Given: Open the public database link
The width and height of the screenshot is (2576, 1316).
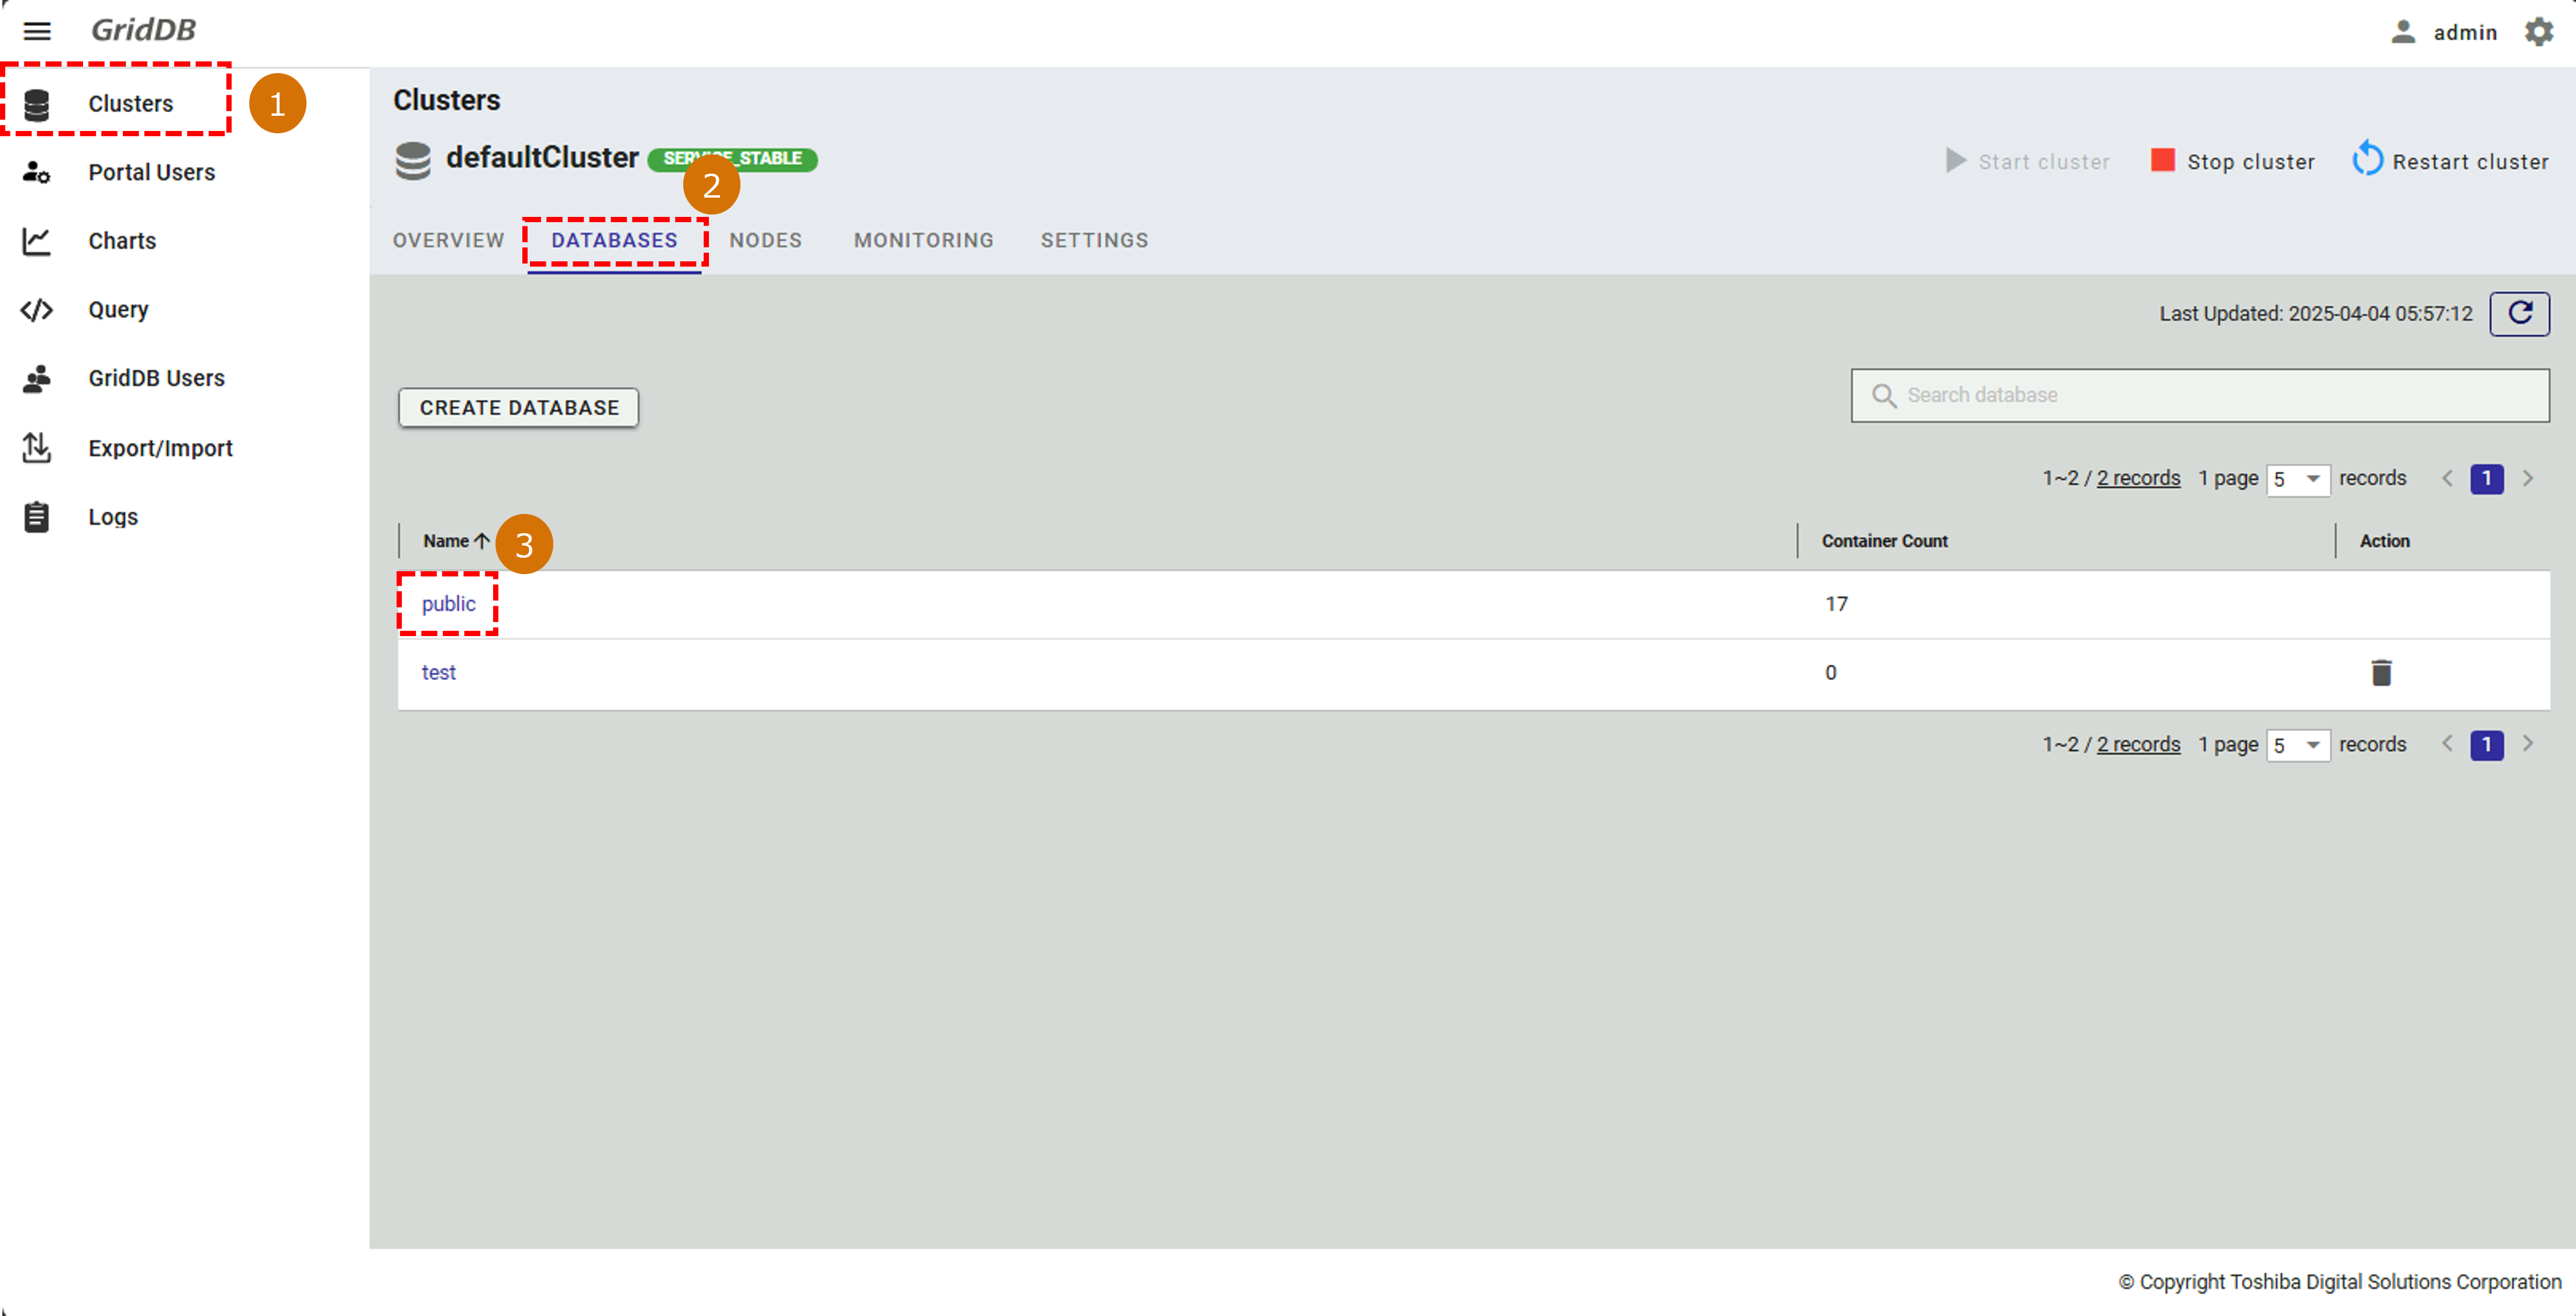Looking at the screenshot, I should coord(448,603).
